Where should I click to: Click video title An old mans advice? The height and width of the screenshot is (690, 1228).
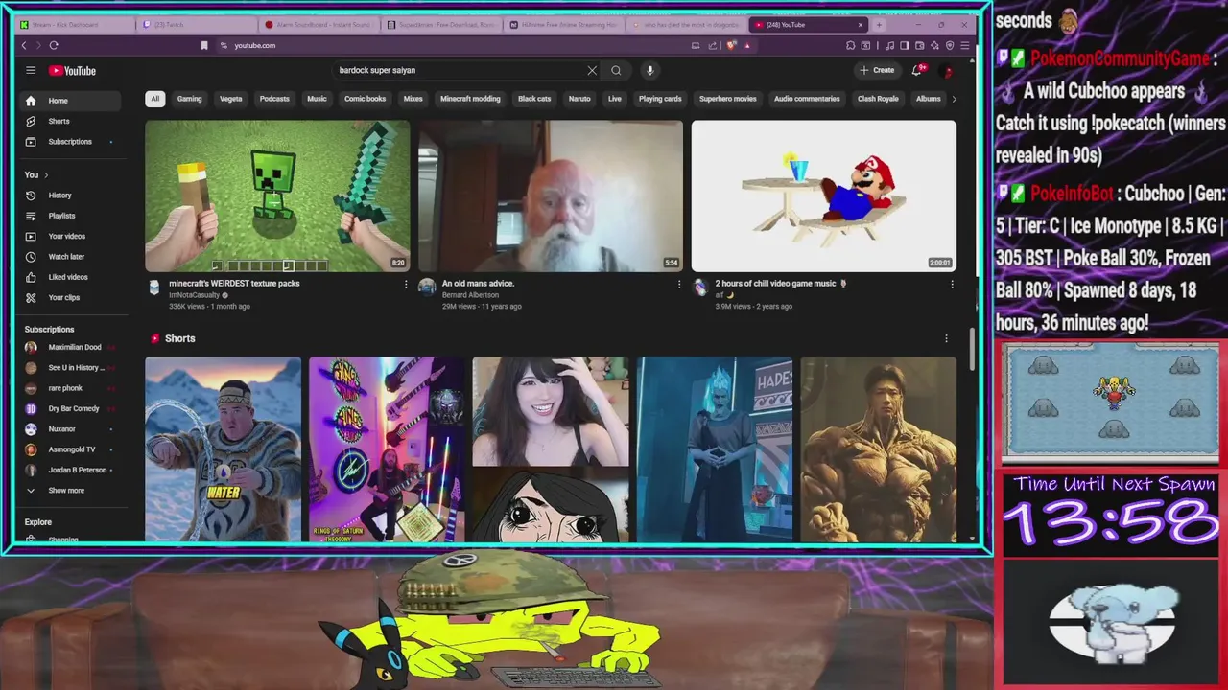point(478,284)
